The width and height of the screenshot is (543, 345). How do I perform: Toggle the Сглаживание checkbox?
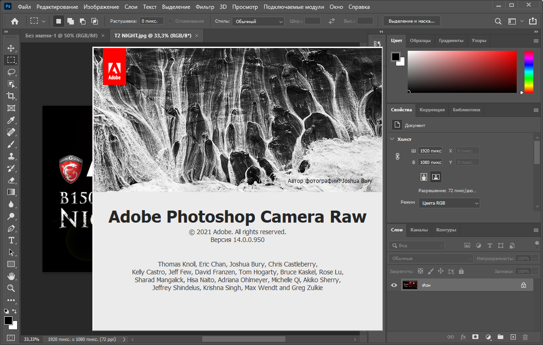click(170, 21)
